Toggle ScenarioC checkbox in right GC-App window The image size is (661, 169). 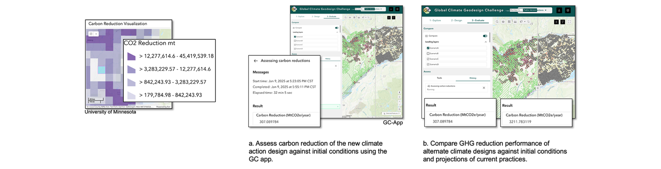tap(428, 59)
